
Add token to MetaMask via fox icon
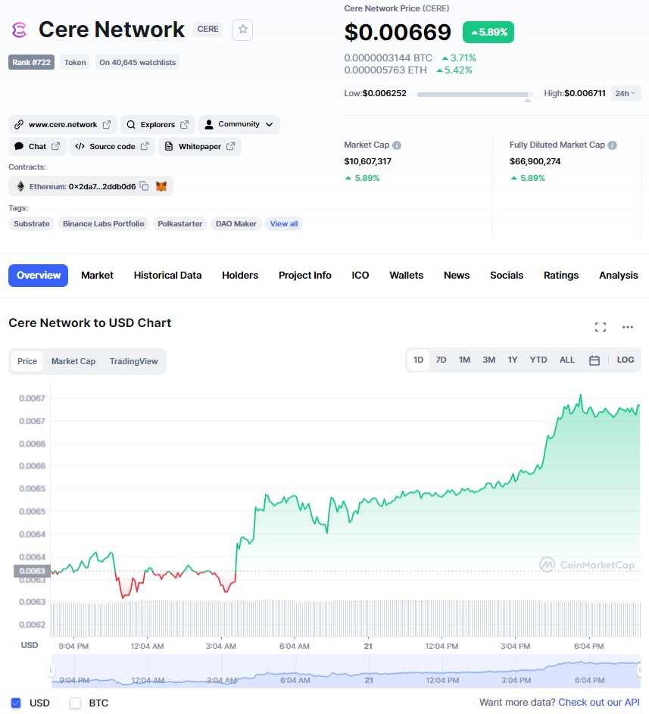(161, 186)
